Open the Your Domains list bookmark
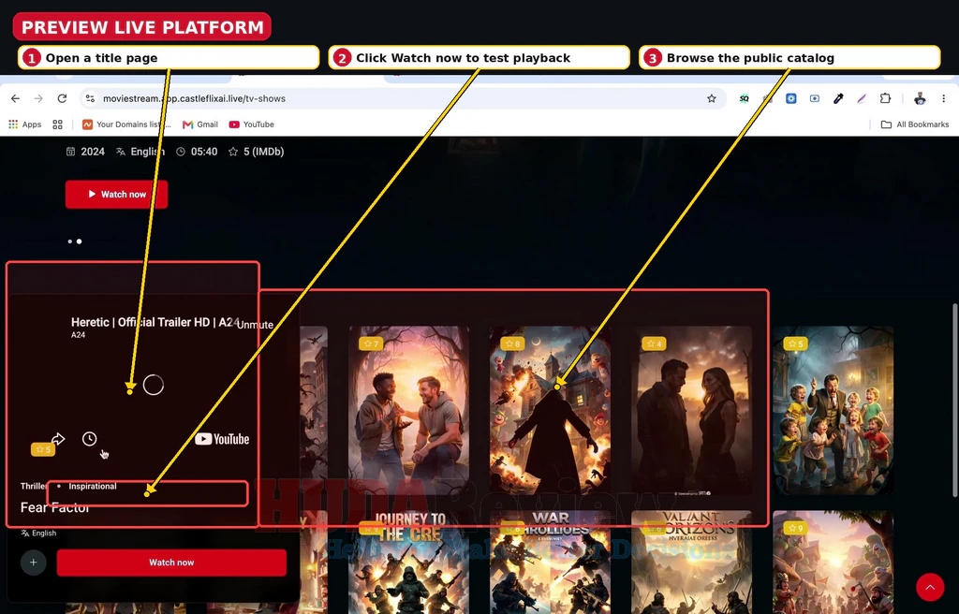 point(126,124)
